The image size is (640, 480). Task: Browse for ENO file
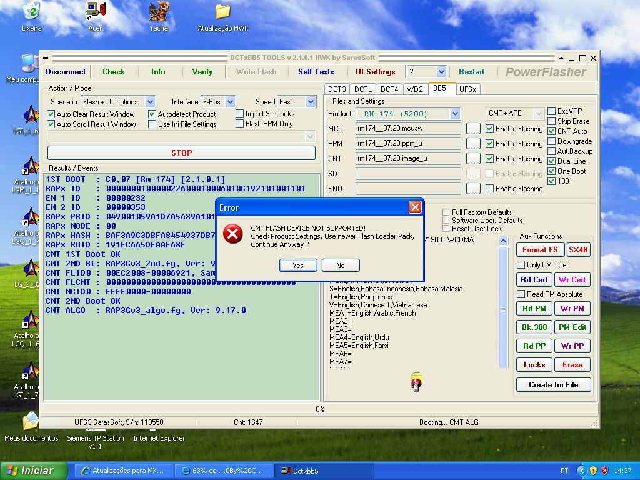pos(473,189)
